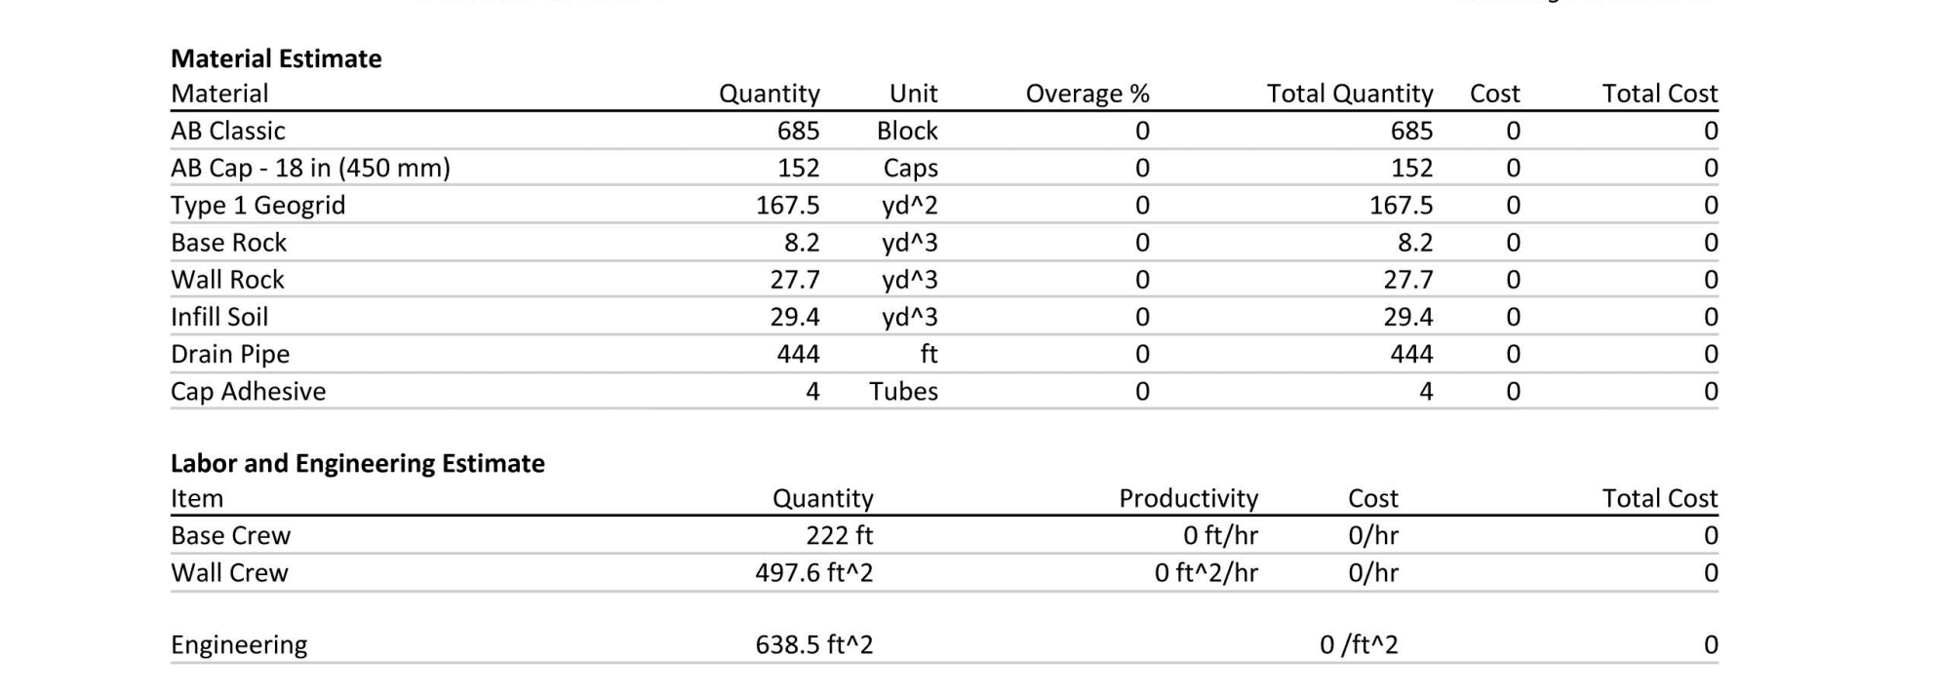Screen dimensions: 1939x694
Task: Select the Total Quantity column header
Action: (1349, 94)
